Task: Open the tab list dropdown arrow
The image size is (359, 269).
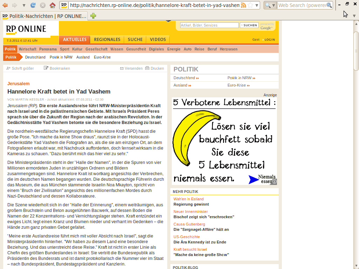Action: (x=354, y=16)
